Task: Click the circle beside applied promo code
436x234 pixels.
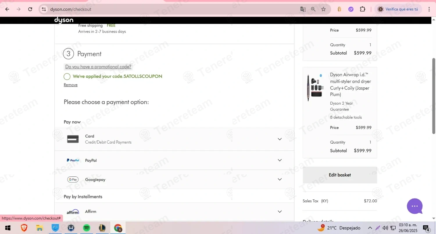Action: 67,76
